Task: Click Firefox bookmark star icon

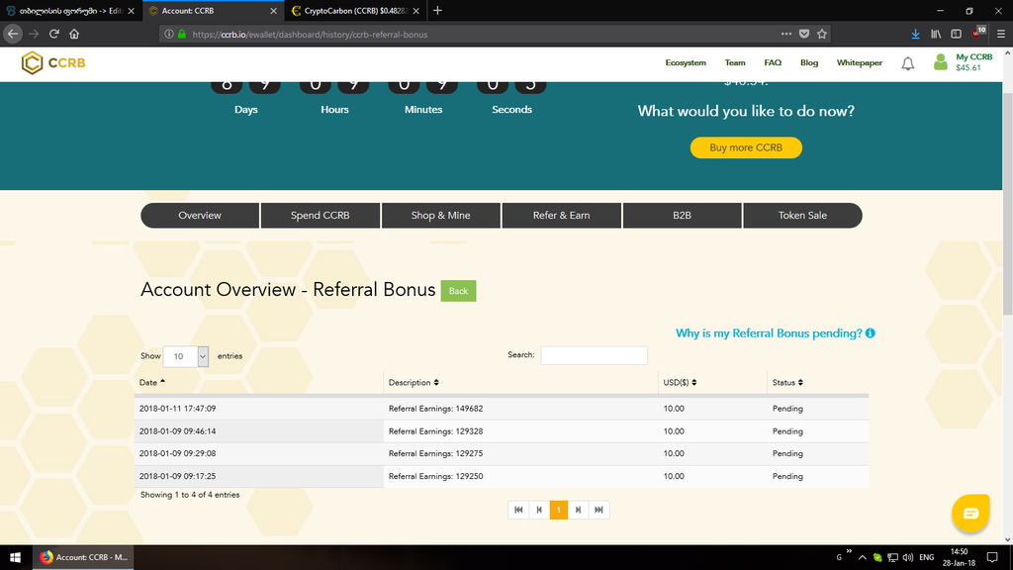Action: (822, 33)
